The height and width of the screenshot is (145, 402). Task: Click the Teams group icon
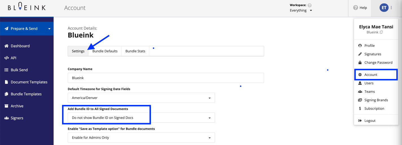pos(360,91)
